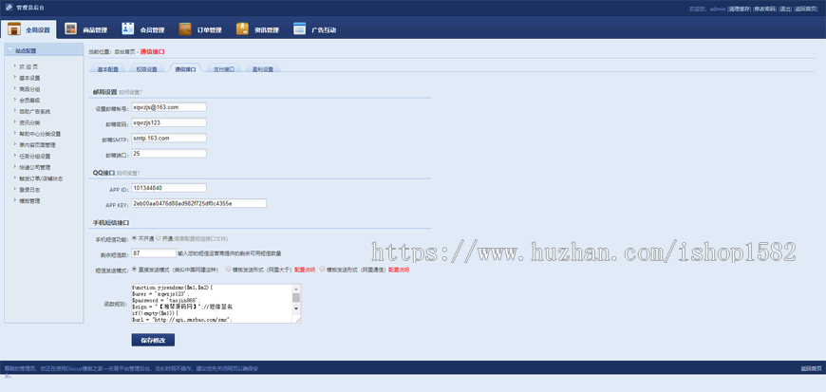Open 帮助中心分类设置 in the sidebar
This screenshot has height=392, width=826.
(x=40, y=134)
